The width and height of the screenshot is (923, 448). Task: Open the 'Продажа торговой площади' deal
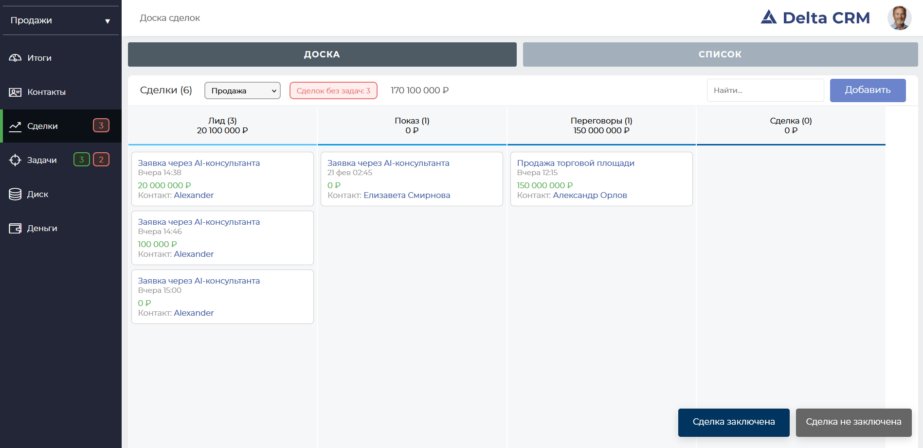576,163
